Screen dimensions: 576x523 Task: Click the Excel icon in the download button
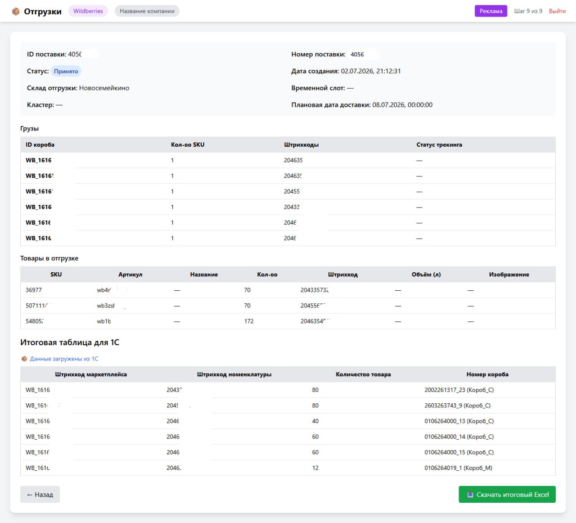(x=470, y=494)
